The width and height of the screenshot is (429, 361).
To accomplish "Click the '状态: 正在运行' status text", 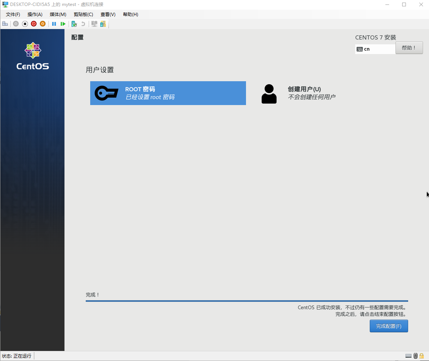I will pos(17,356).
